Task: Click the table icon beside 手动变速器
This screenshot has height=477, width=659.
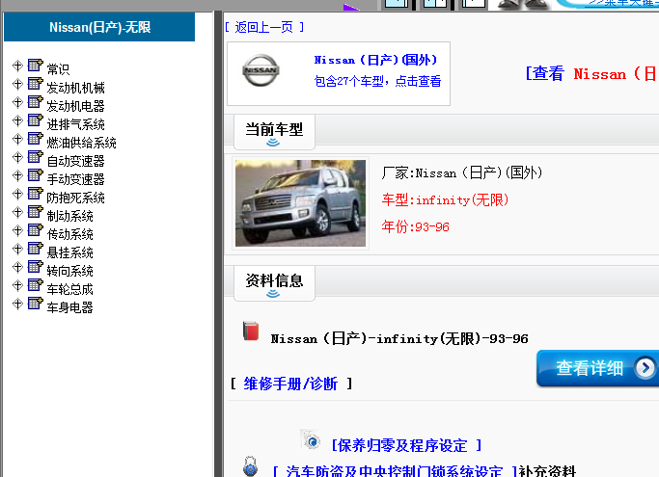Action: pos(36,174)
